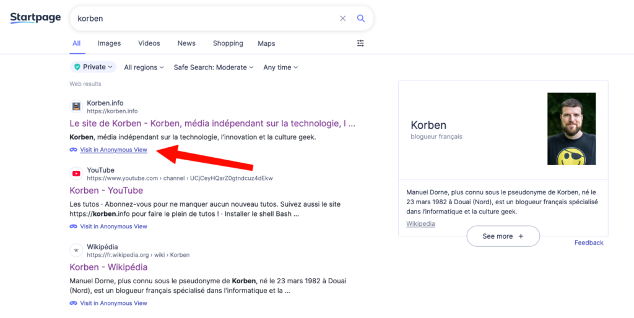Screen dimensions: 634x318
Task: Open the search settings sliders icon
Action: (360, 43)
